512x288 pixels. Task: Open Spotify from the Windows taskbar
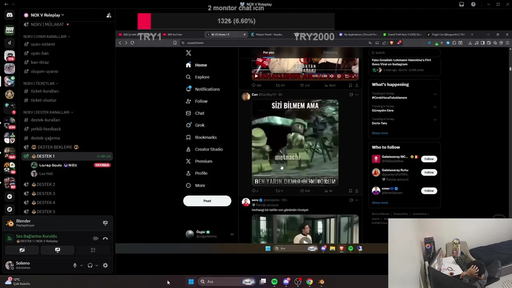pos(274,282)
